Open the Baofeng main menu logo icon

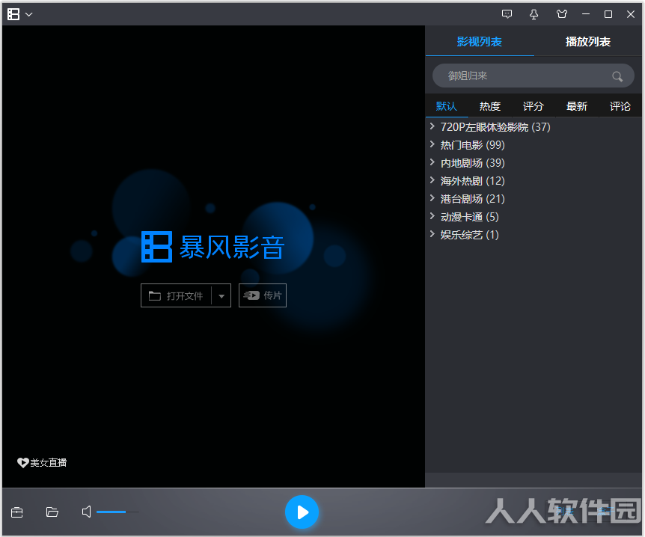pos(13,14)
